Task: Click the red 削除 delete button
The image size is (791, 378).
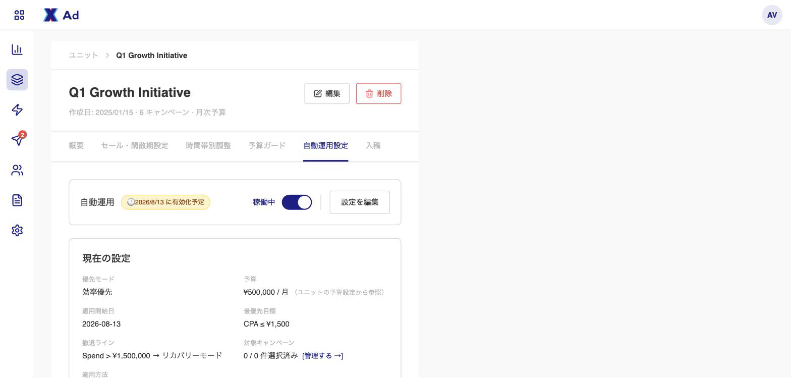Action: (378, 94)
